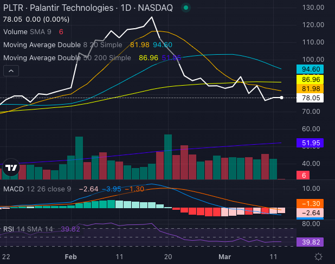The width and height of the screenshot is (335, 264).
Task: Open chart settings gear icon
Action: click(319, 256)
